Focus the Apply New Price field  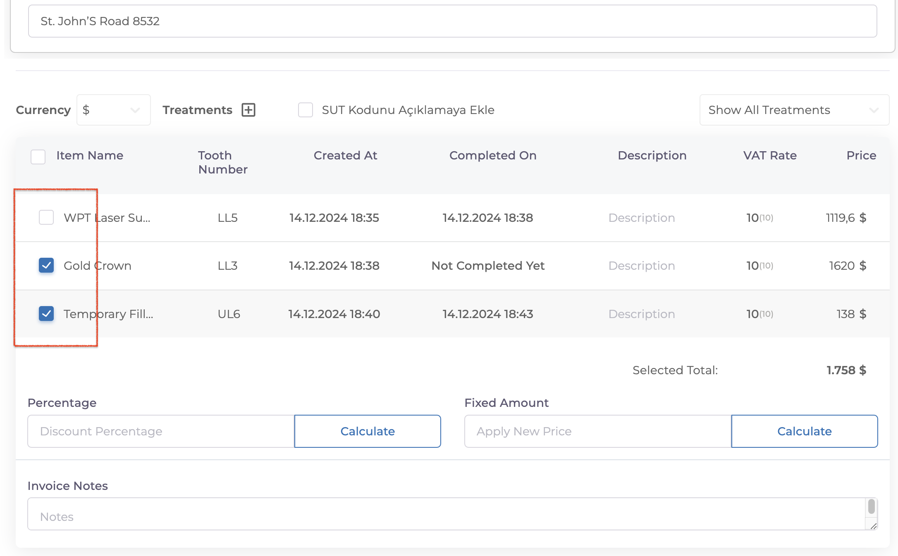point(597,431)
